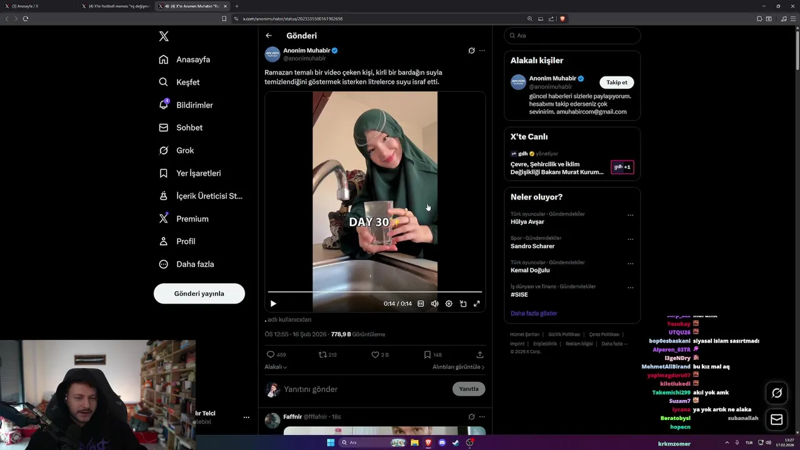Play the video
Viewport: 800px width, 450px height.
273,304
